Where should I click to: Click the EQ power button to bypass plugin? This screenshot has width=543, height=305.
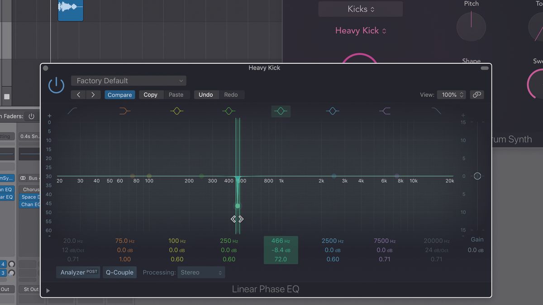[56, 85]
